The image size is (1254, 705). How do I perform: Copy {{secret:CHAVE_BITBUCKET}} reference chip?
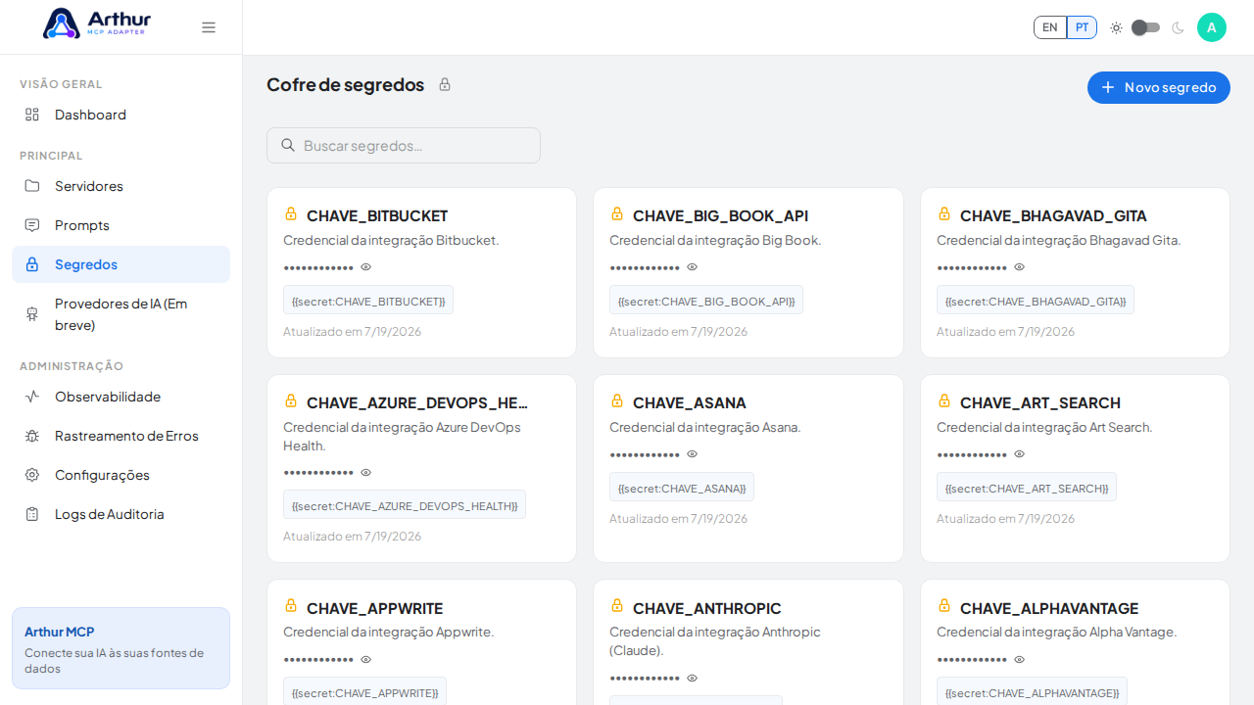pyautogui.click(x=368, y=301)
